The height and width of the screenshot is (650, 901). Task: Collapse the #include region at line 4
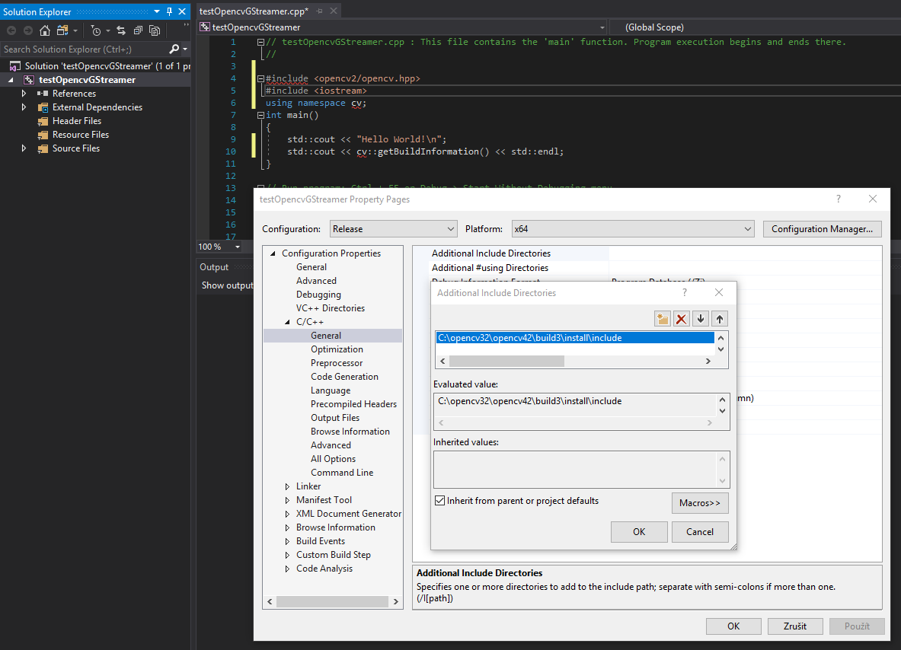point(261,78)
